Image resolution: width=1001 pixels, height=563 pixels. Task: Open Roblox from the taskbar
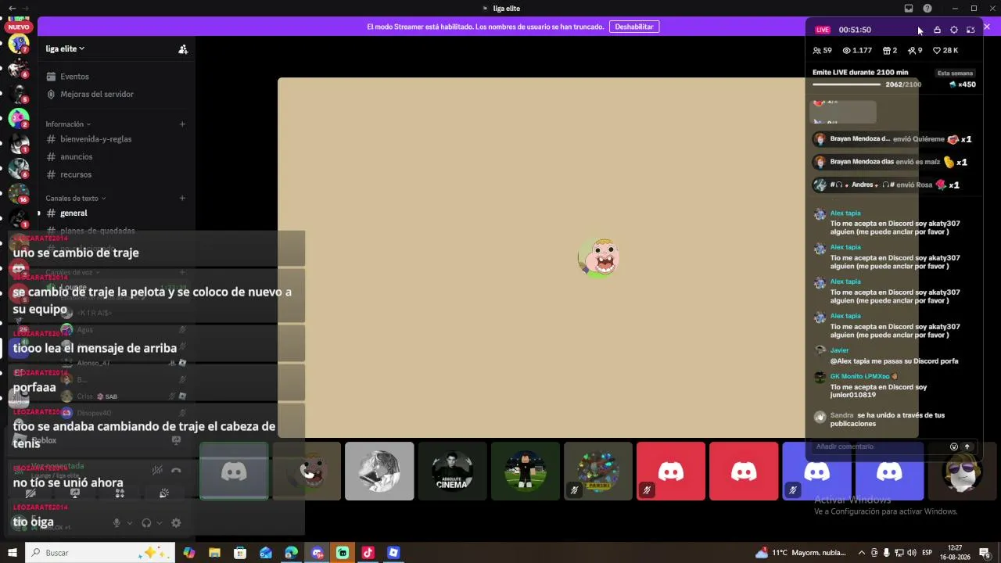tap(393, 553)
